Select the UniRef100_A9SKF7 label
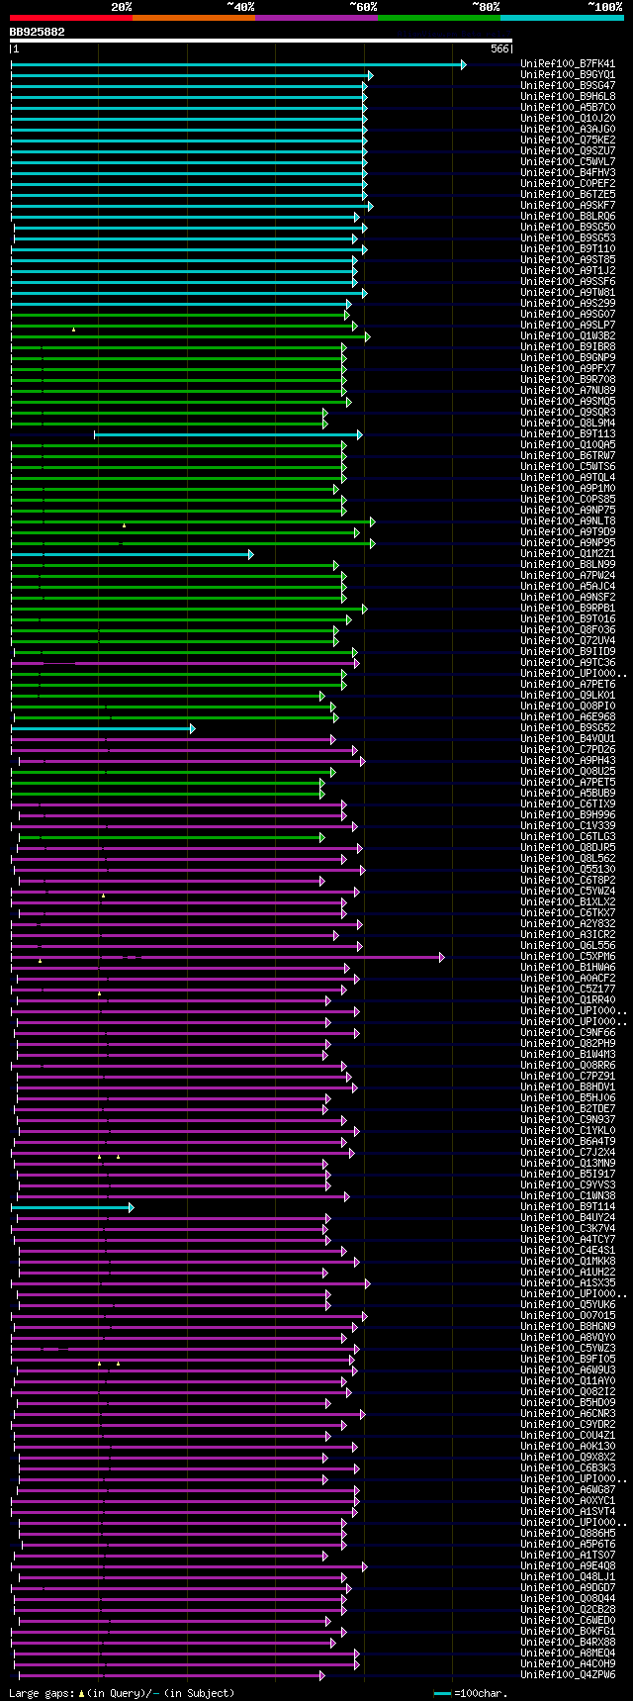This screenshot has width=633, height=1701. [568, 205]
